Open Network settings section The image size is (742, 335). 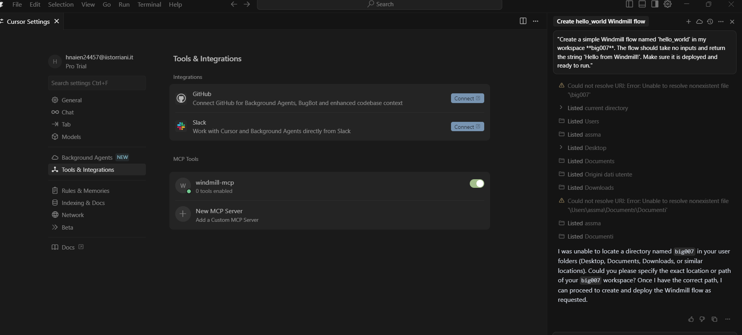(97, 215)
